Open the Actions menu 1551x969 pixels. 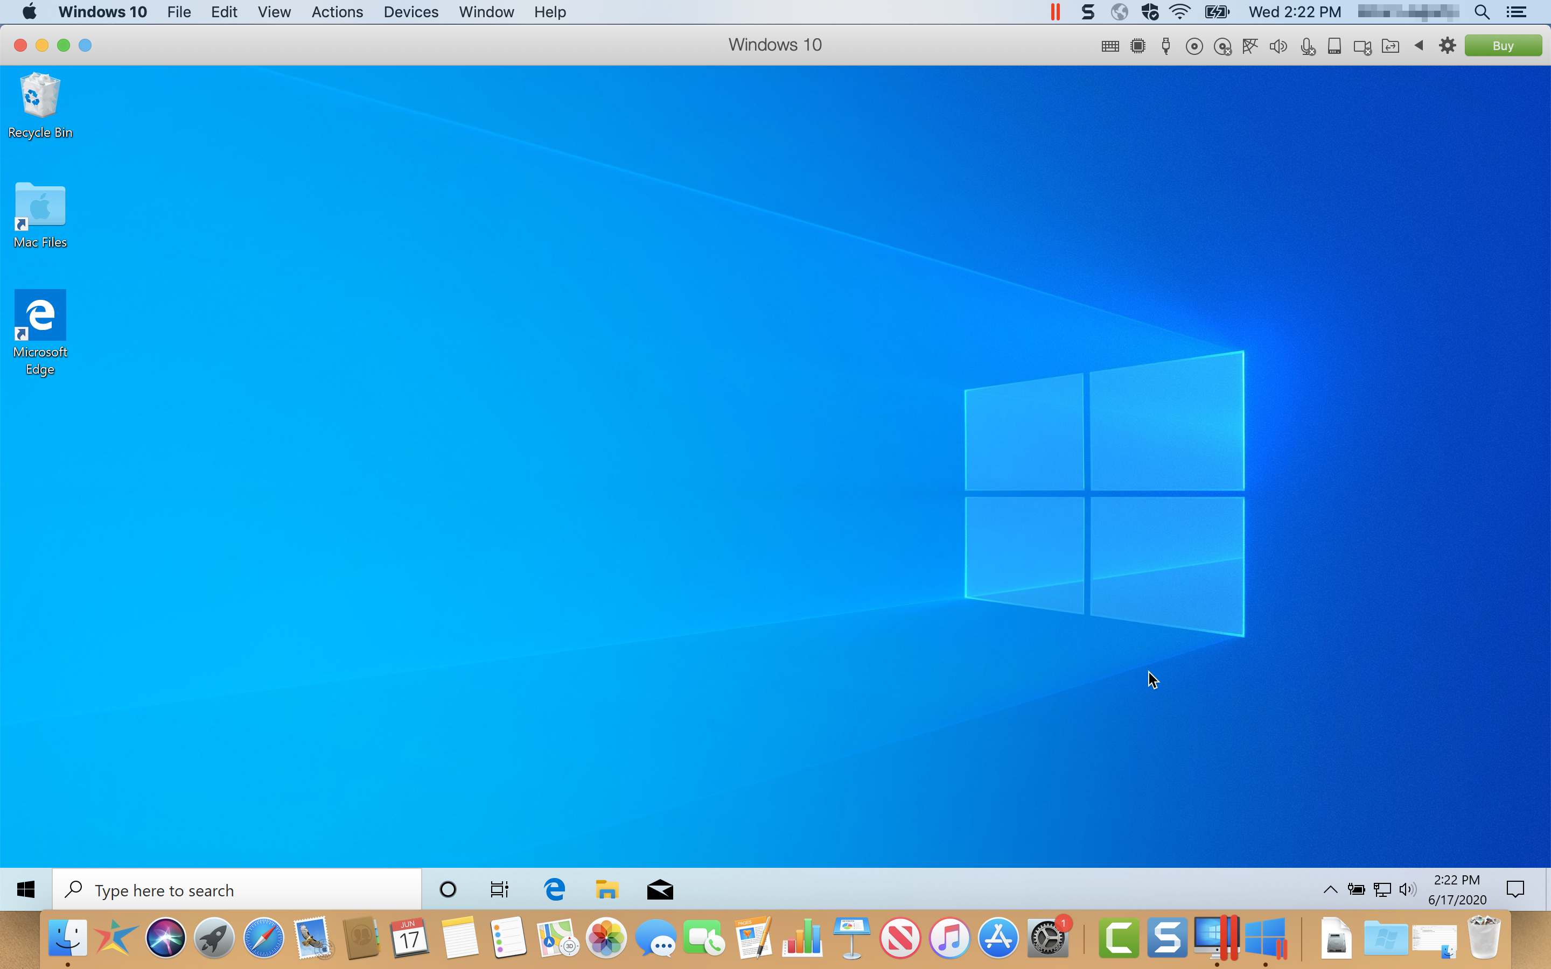click(x=337, y=12)
